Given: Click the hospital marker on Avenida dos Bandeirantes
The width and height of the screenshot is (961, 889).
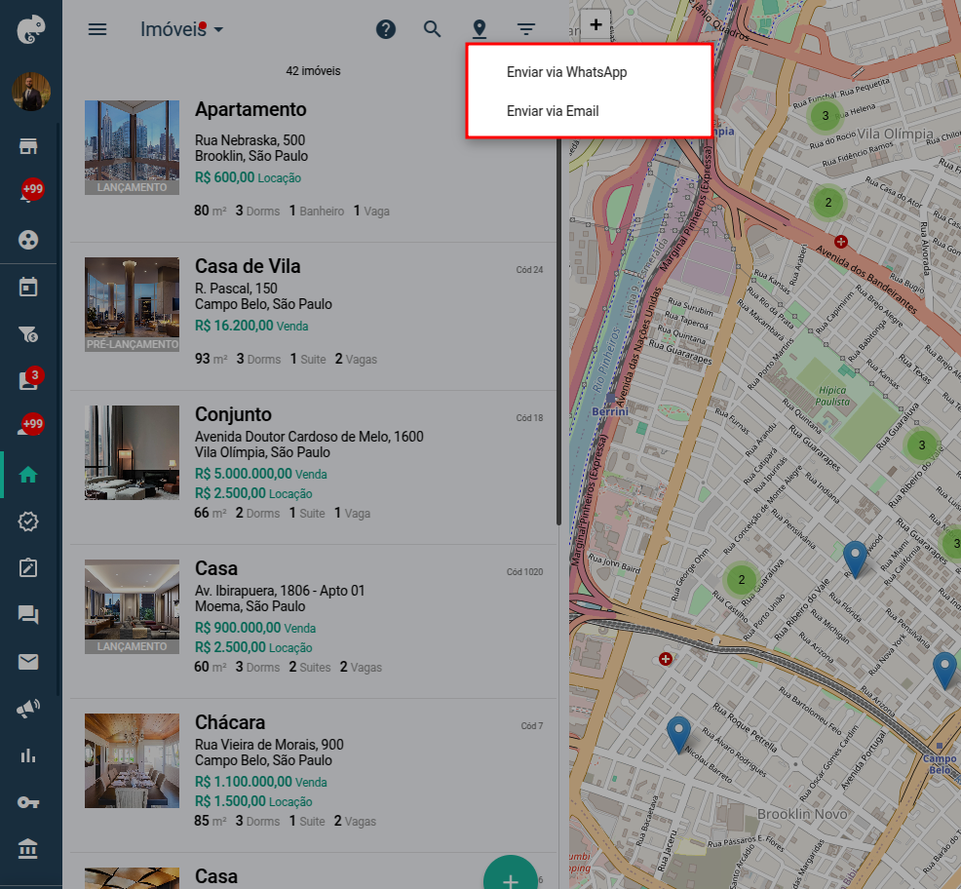Looking at the screenshot, I should (x=841, y=242).
